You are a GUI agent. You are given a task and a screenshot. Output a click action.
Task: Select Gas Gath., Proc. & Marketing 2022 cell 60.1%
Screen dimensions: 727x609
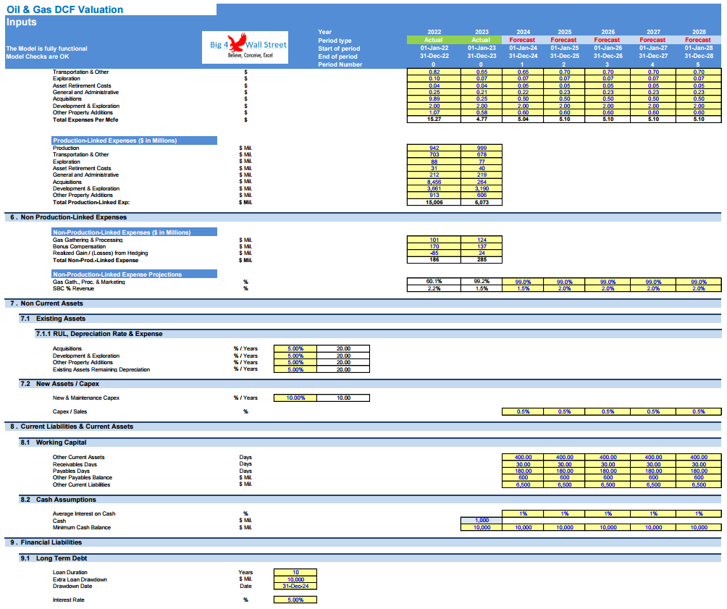coord(434,282)
